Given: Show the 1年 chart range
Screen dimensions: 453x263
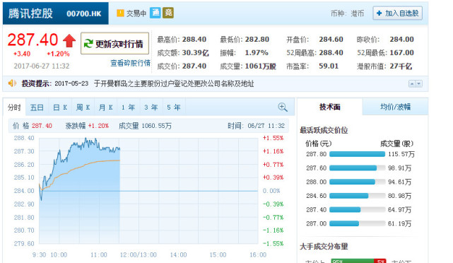Looking at the screenshot, I should pos(129,107).
